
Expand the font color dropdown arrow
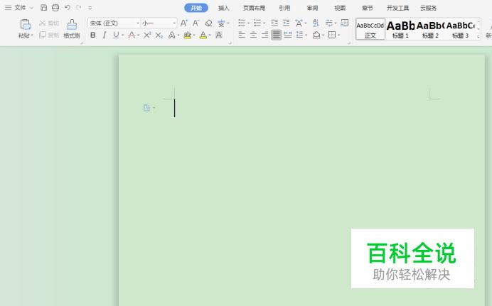pos(210,35)
